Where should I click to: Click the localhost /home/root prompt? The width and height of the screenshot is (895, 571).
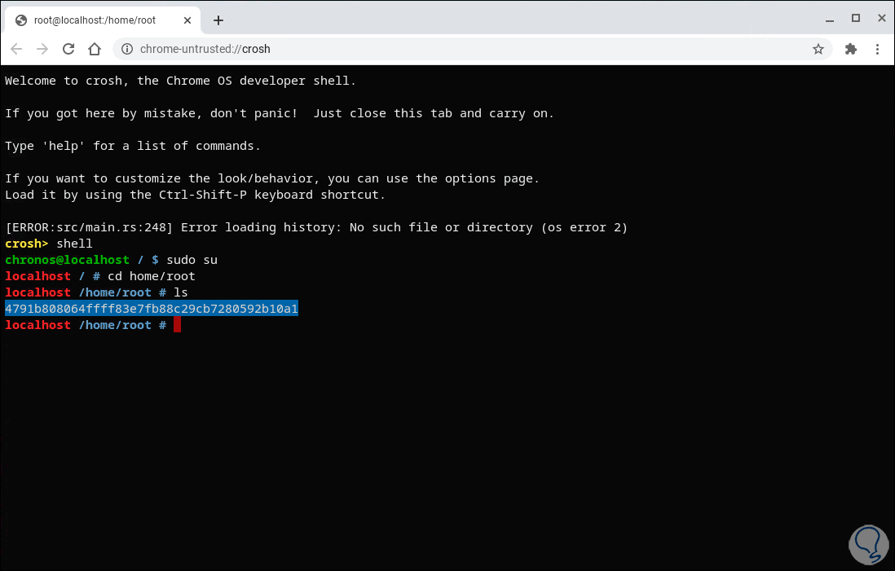pyautogui.click(x=84, y=324)
